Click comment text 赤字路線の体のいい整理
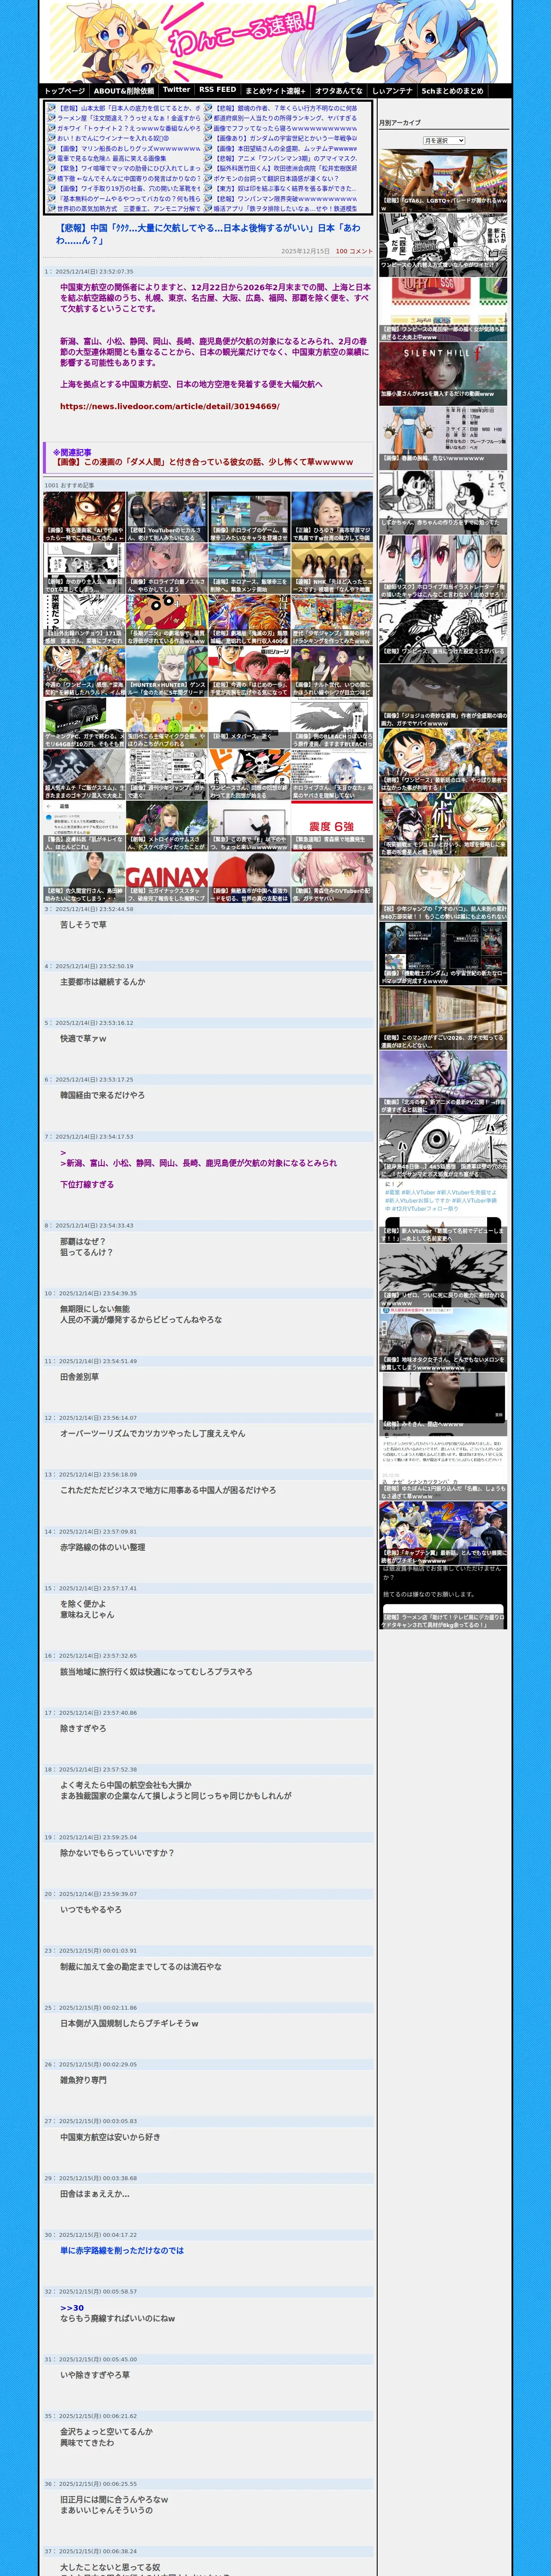 (102, 1547)
